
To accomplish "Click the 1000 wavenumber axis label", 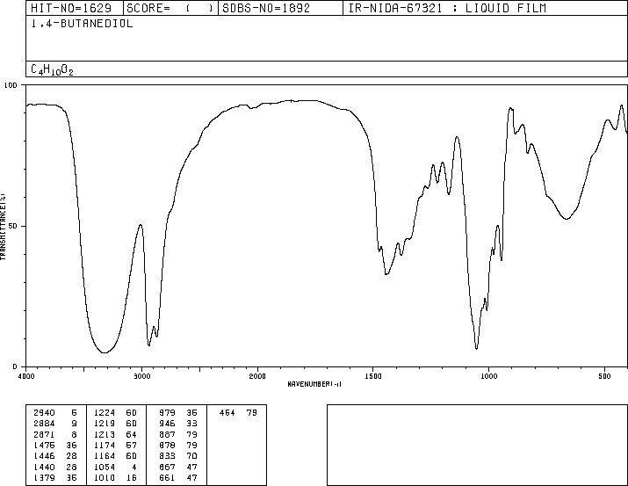I will pyautogui.click(x=488, y=376).
